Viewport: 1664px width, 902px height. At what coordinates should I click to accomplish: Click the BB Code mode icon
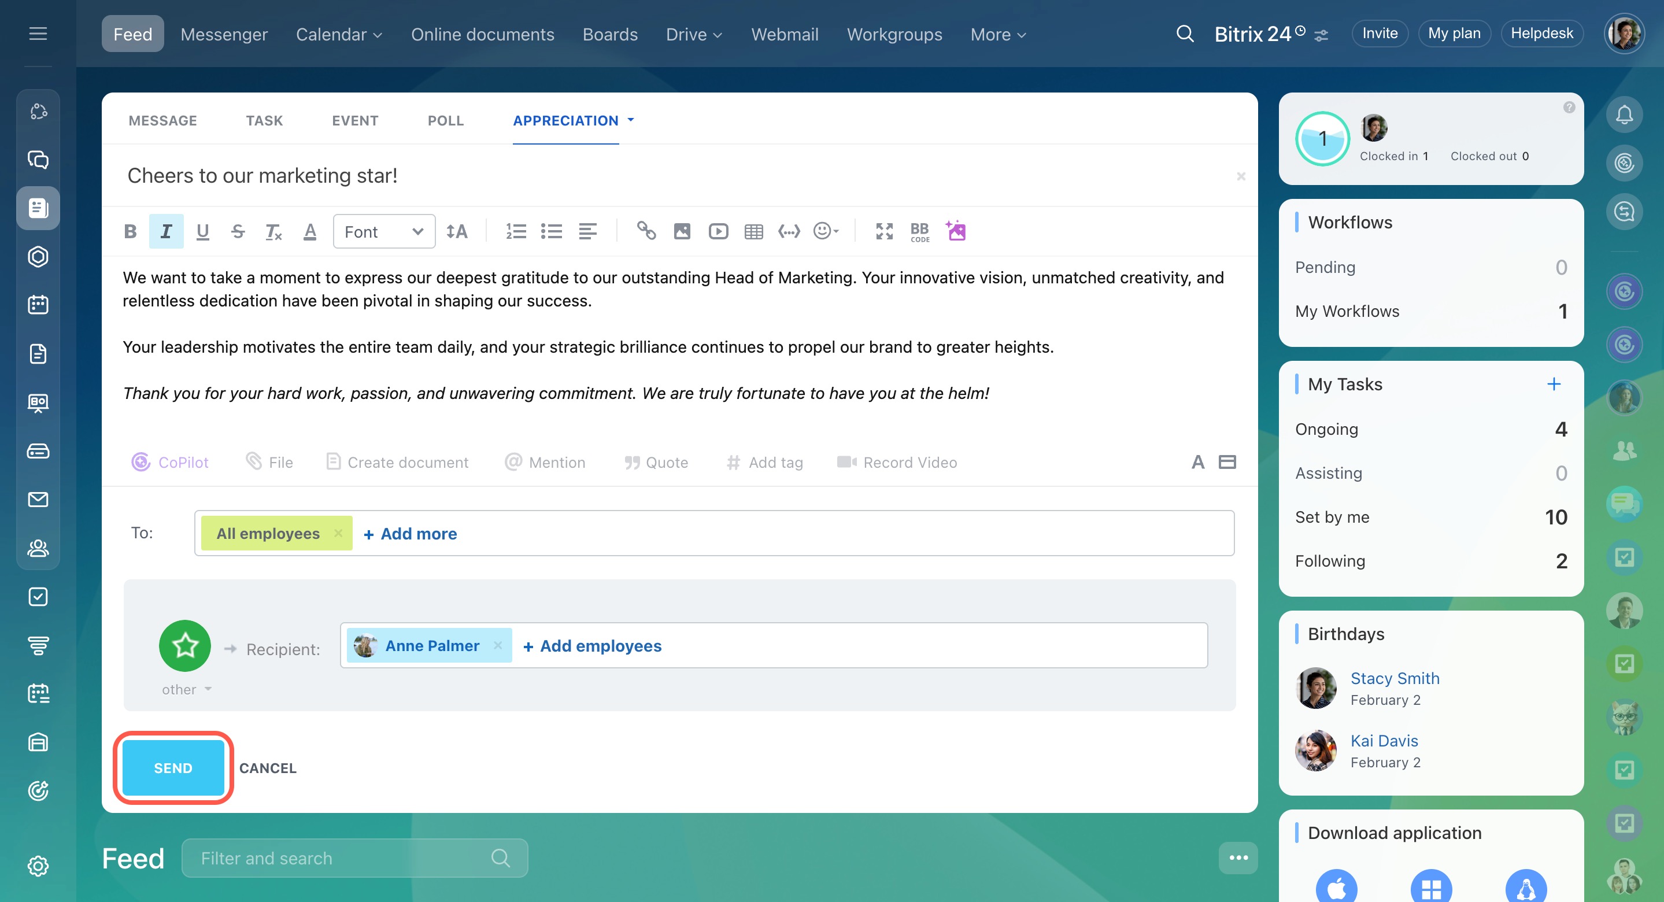(x=919, y=231)
